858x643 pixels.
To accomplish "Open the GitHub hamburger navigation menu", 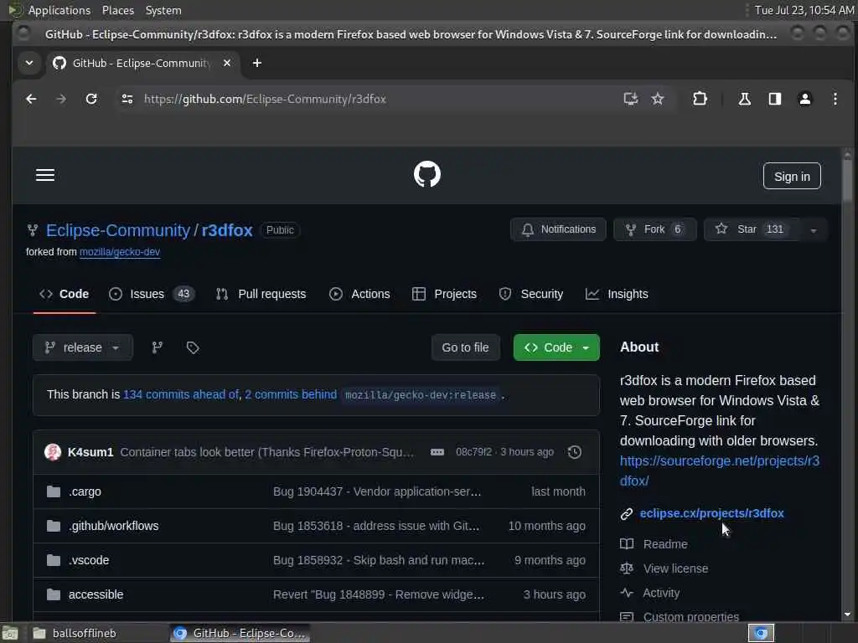I will [45, 175].
